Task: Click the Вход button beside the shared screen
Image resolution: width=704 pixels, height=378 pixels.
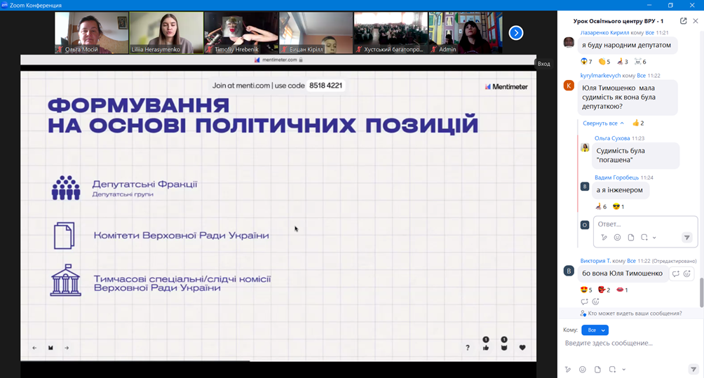Action: tap(544, 64)
